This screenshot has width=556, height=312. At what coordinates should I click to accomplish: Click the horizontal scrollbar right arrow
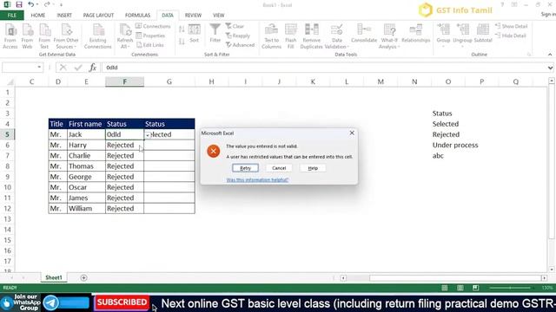(x=545, y=278)
